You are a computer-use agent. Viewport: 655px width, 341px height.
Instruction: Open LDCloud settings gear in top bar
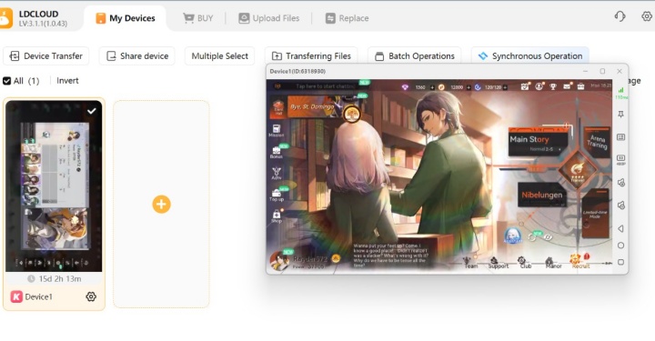646,16
